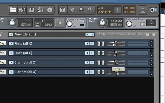Click the rack vertical scrollbar
This screenshot has height=103, width=165.
156,71
